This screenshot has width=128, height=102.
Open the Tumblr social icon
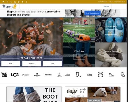pyautogui.click(x=11, y=2)
